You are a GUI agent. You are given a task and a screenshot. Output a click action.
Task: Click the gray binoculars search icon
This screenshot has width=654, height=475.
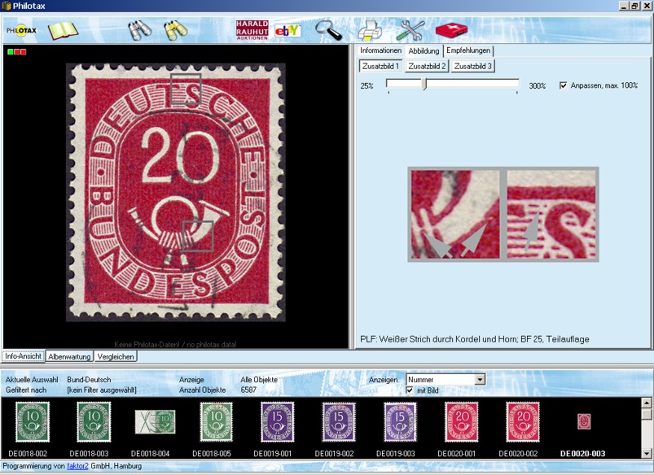click(140, 31)
